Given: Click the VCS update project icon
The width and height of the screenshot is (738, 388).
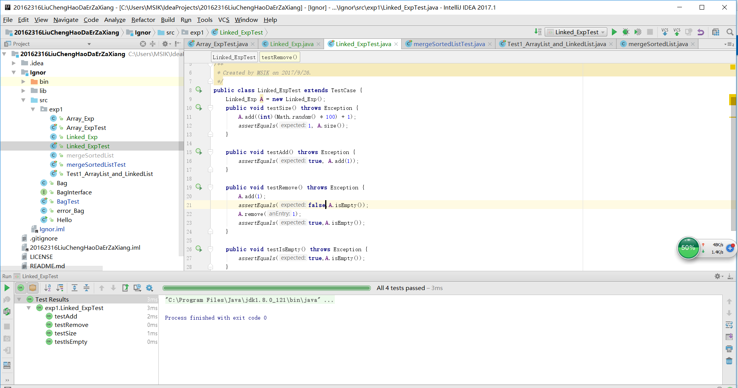Looking at the screenshot, I should pyautogui.click(x=665, y=32).
